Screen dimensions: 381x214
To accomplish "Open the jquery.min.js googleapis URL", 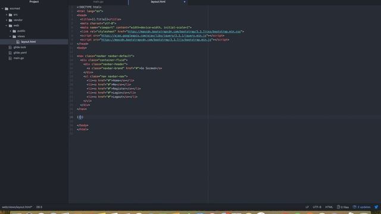I will (x=154, y=36).
